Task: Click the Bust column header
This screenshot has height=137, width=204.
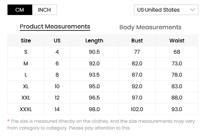Action: coord(137,41)
